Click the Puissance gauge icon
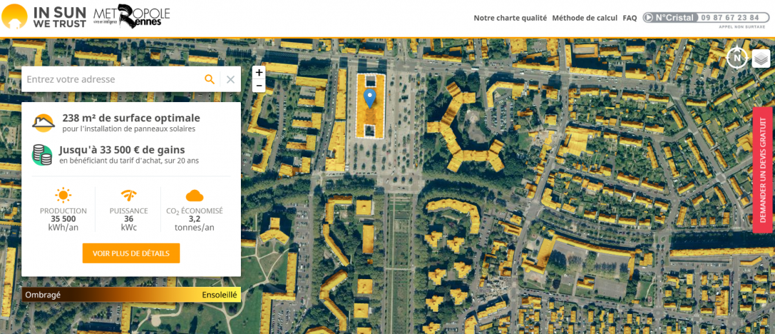 (129, 195)
